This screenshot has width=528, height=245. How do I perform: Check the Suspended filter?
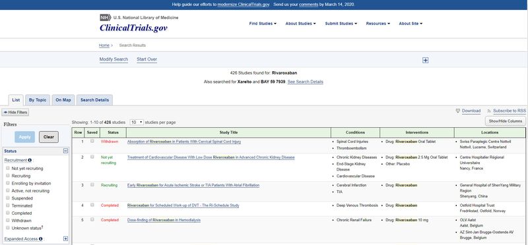point(8,198)
